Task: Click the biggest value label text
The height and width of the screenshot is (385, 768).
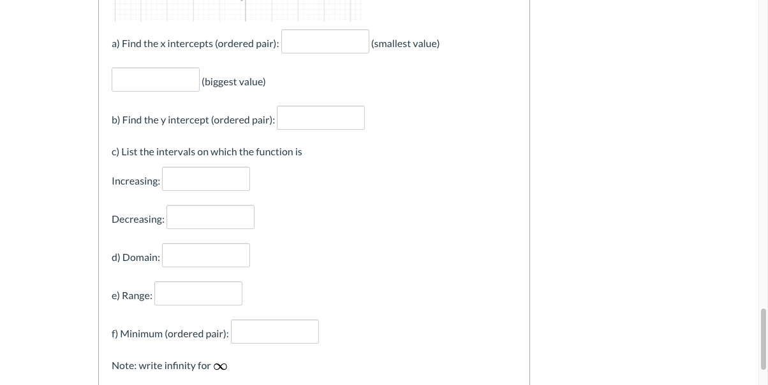Action: (x=233, y=81)
